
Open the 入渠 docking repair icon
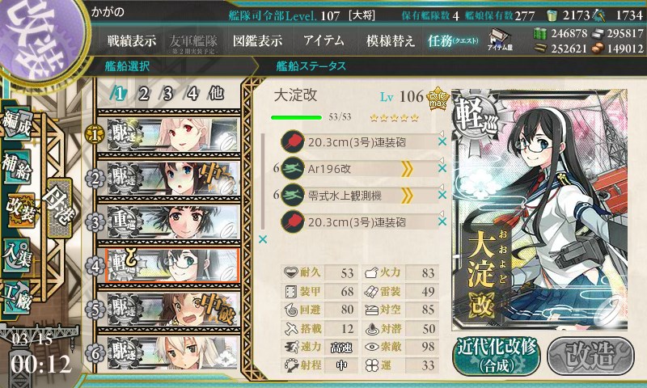16,255
